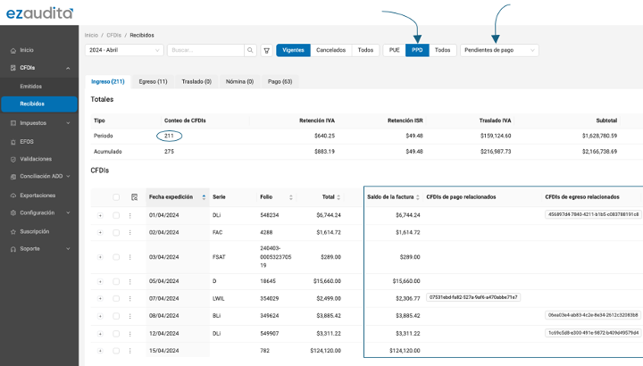Check the select-all checkbox in table header

coord(116,196)
